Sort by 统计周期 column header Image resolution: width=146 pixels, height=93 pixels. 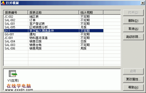pos(91,12)
